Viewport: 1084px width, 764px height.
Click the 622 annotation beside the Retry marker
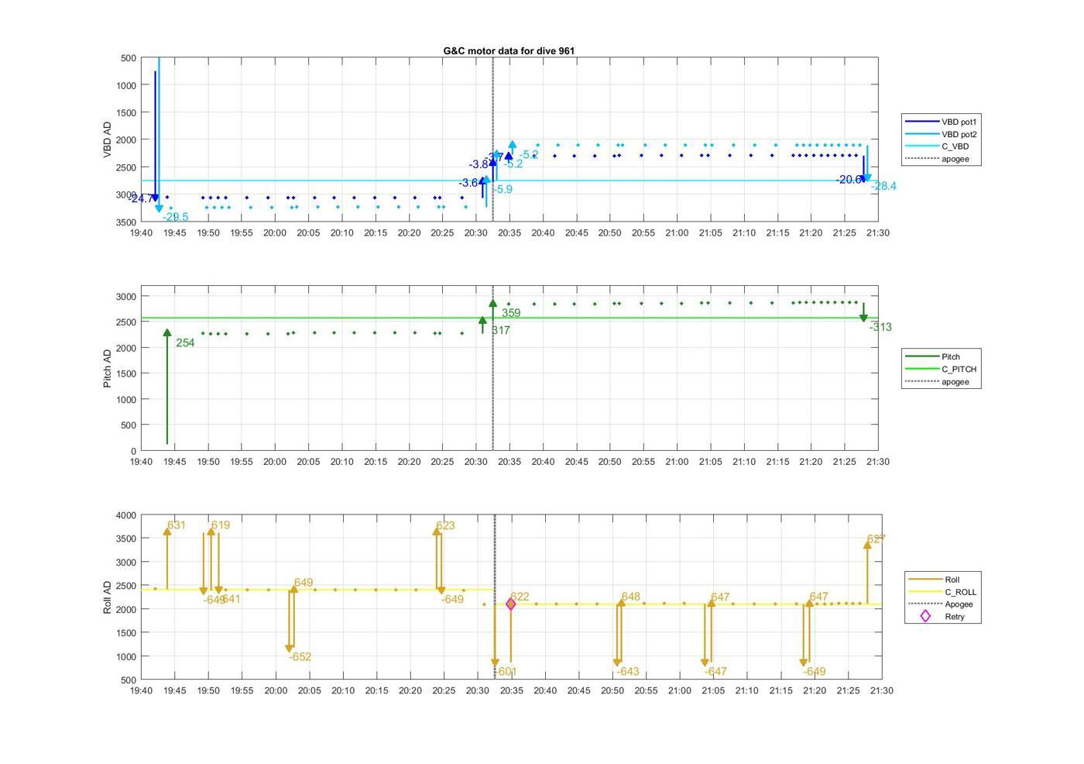[520, 597]
